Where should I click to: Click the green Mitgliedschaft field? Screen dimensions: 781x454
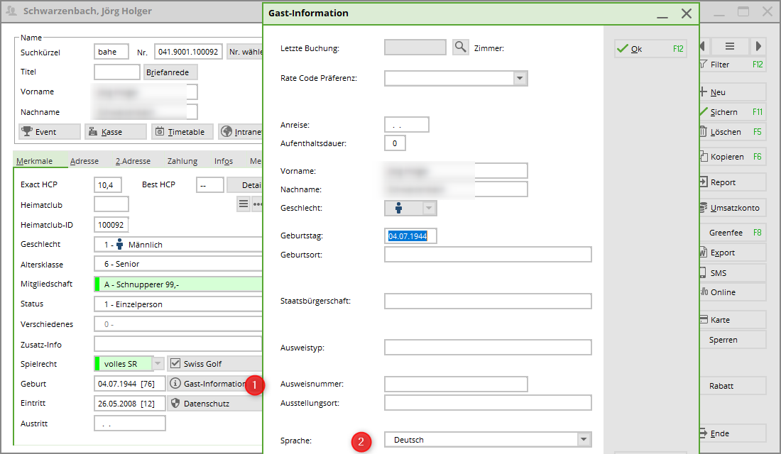pos(177,284)
